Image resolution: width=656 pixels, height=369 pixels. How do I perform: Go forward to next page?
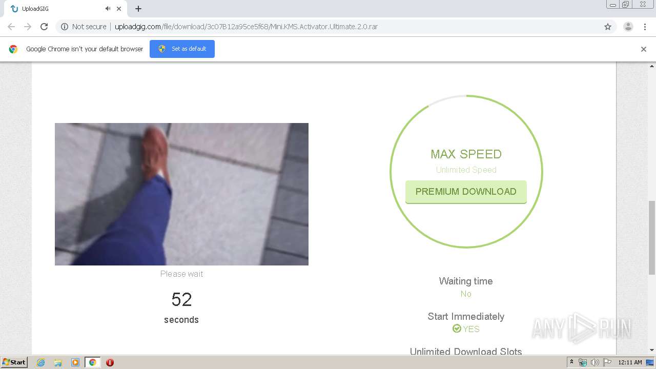[28, 27]
